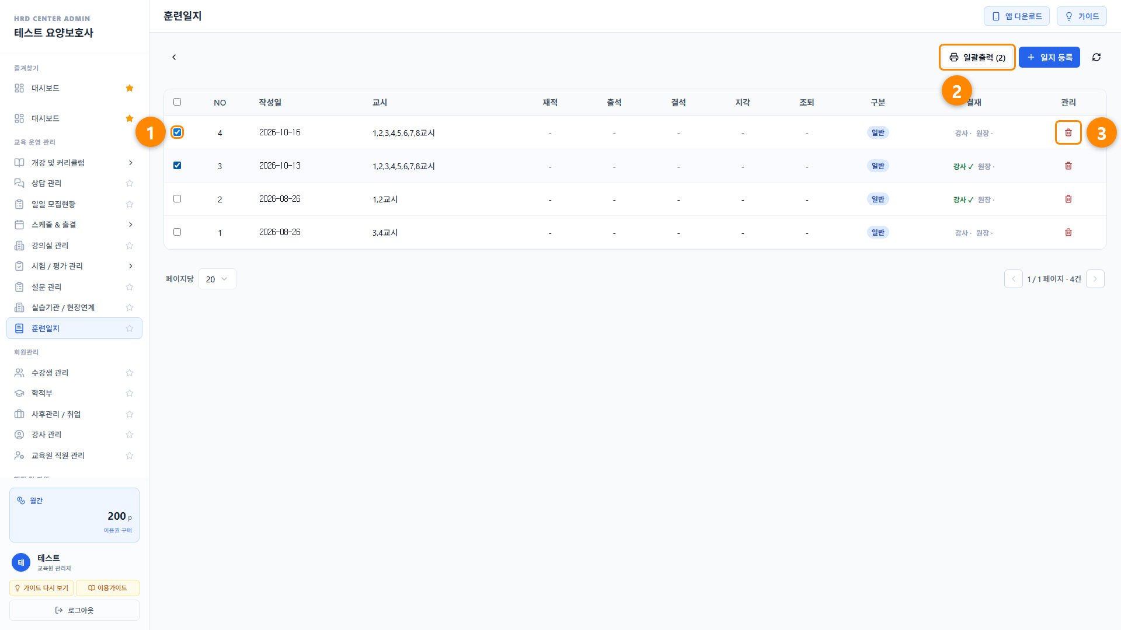Uncheck the 2026-10-13 row checkbox
The width and height of the screenshot is (1121, 630).
177,166
